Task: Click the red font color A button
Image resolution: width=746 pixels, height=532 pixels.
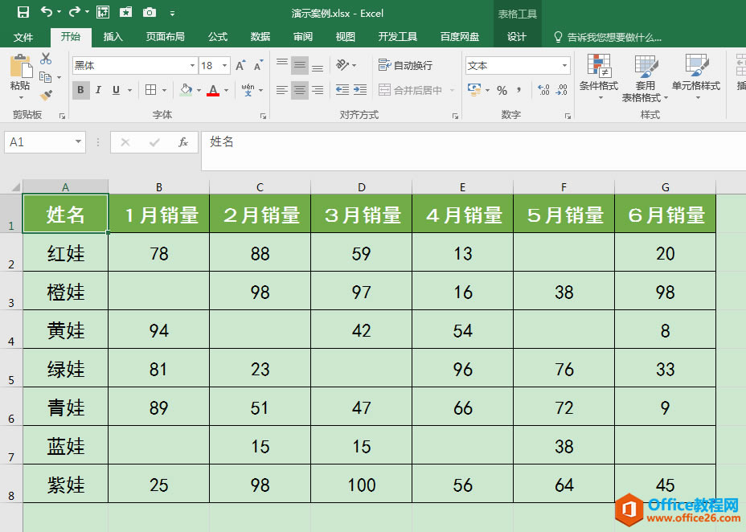Action: (x=213, y=90)
